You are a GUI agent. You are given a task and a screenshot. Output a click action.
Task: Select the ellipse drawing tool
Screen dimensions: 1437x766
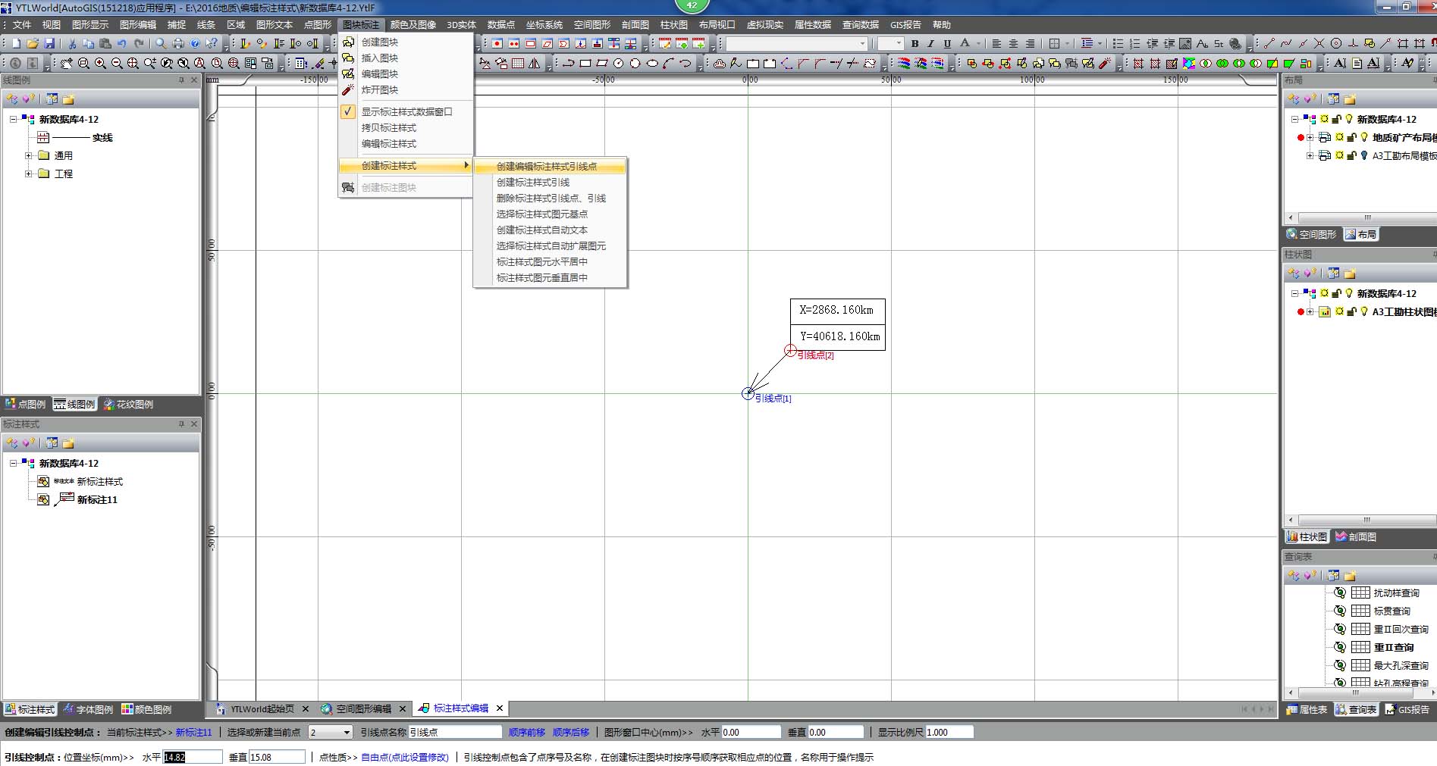(652, 64)
